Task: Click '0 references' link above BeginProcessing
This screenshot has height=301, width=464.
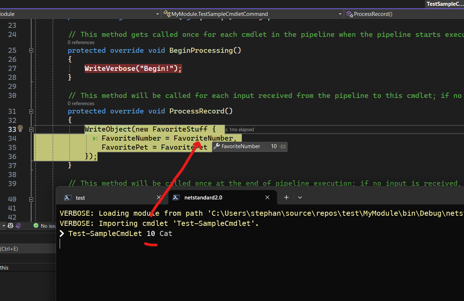Action: click(x=81, y=42)
